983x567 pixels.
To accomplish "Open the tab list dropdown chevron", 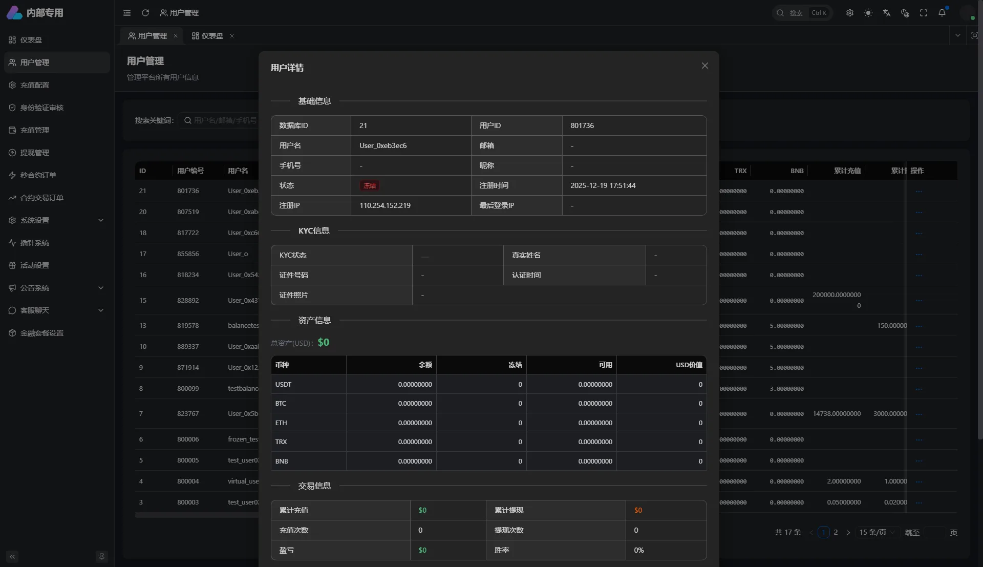I will click(957, 36).
